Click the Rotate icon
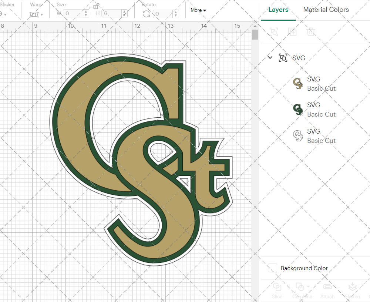The image size is (370, 302). 146,14
